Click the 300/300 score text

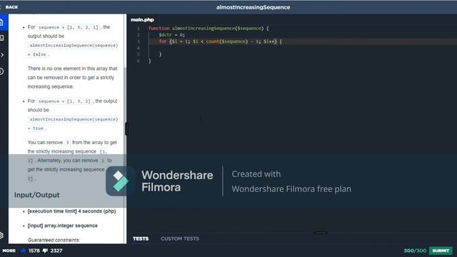point(415,251)
